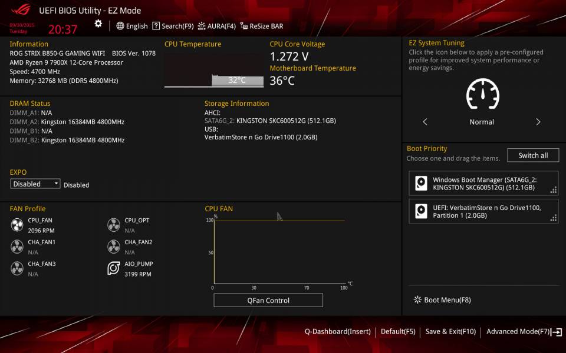Click the gear settings icon next to the clock
The height and width of the screenshot is (353, 566).
click(x=98, y=24)
